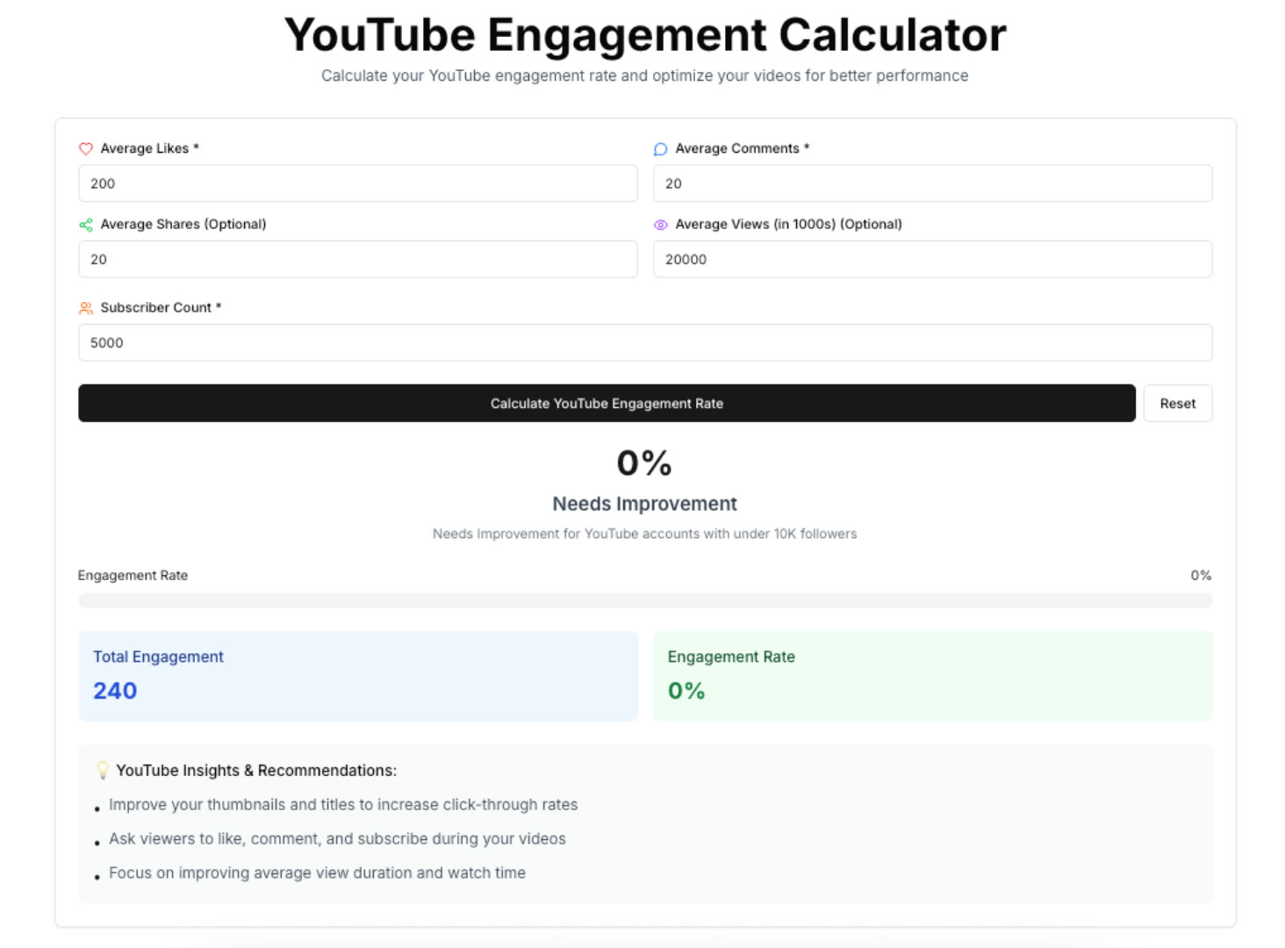The height and width of the screenshot is (948, 1285).
Task: Click inside the Average Likes input field
Action: tap(357, 183)
